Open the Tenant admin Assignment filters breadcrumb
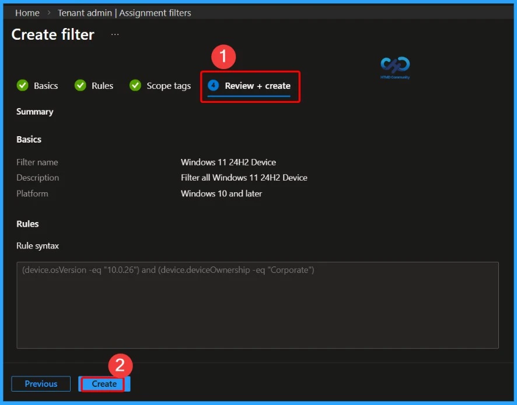The image size is (517, 405). (124, 12)
